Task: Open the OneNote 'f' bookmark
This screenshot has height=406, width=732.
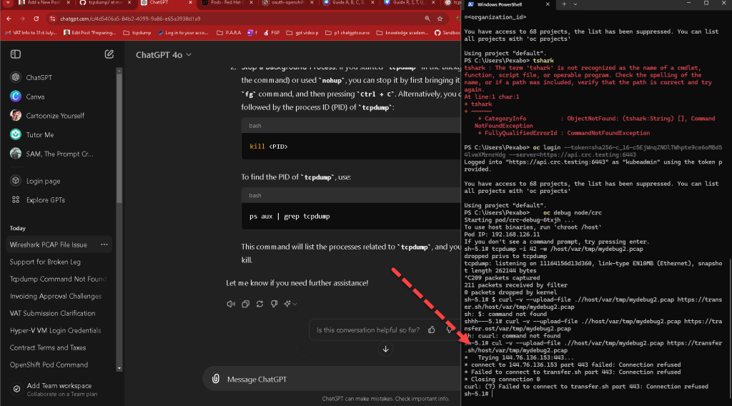Action: 252,33
